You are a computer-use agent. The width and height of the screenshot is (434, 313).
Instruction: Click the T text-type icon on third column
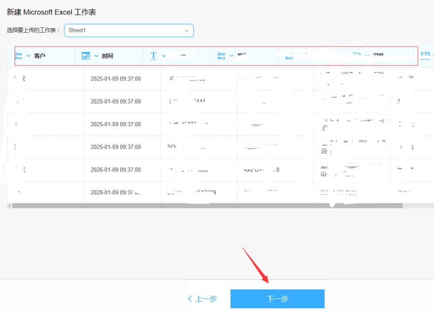coord(154,56)
